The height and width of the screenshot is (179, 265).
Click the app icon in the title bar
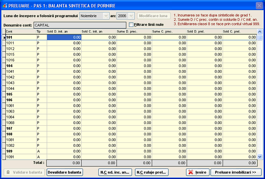tap(5, 5)
